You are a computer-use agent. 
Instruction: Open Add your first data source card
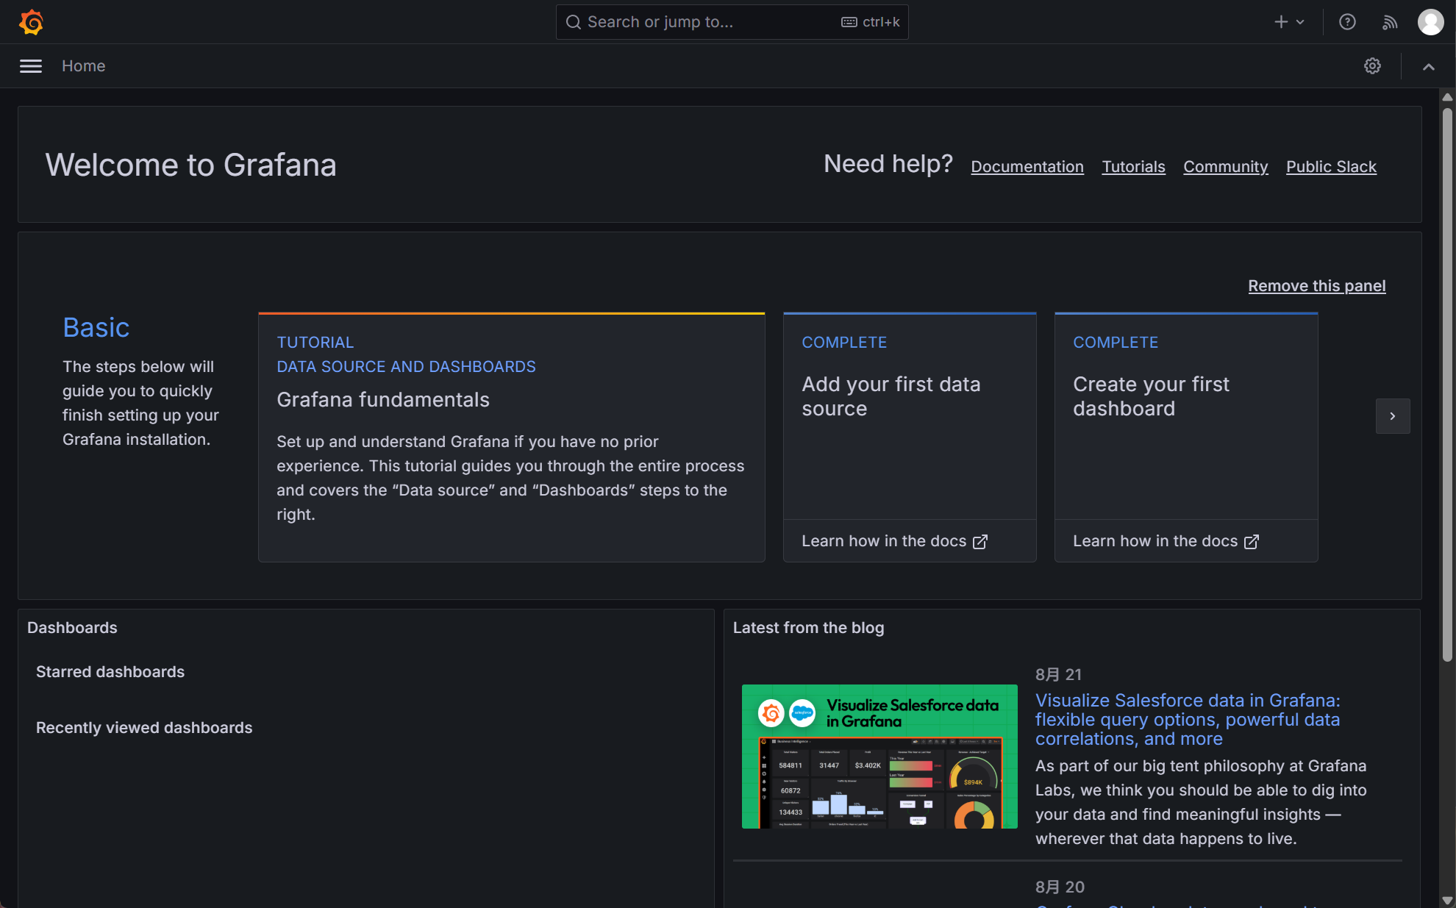coord(910,416)
